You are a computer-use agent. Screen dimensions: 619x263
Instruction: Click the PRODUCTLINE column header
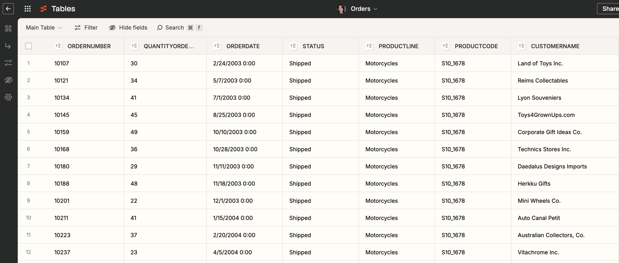pos(398,46)
